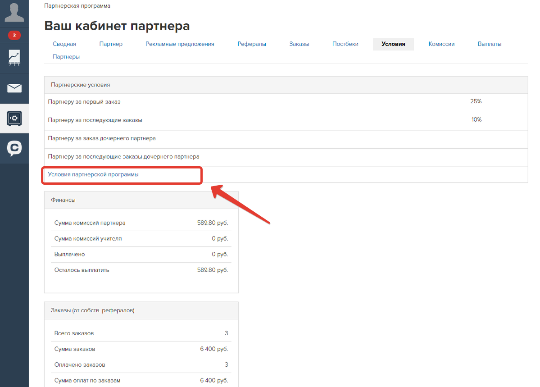540x387 pixels.
Task: Click the Сумма комиссий партнера label
Action: (x=90, y=223)
